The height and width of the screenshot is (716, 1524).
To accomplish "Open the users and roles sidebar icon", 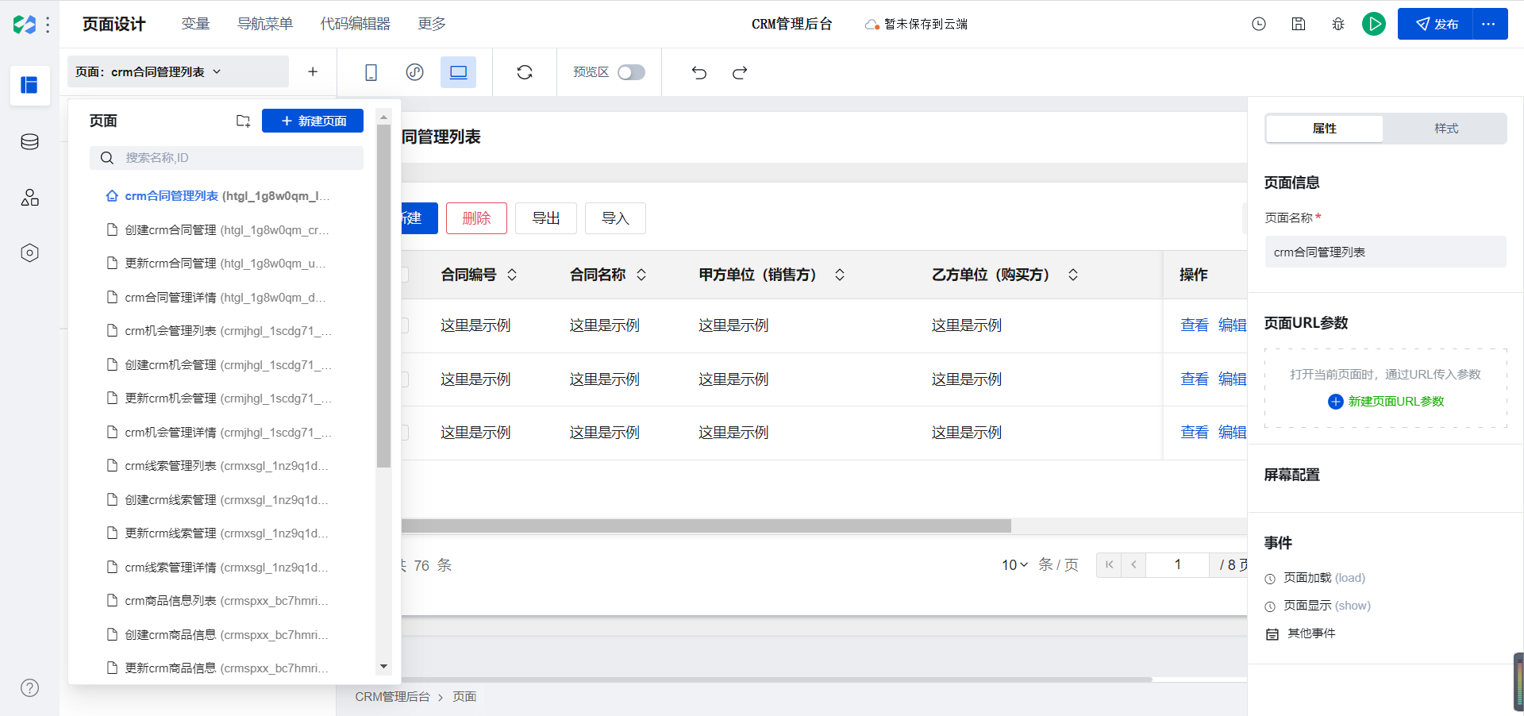I will (29, 198).
